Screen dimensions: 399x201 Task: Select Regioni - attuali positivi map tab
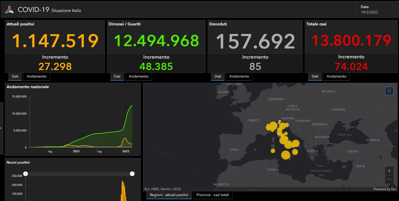tap(169, 195)
